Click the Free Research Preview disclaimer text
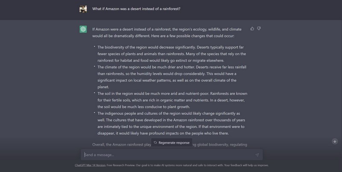Image resolution: width=342 pixels, height=172 pixels. point(188,165)
